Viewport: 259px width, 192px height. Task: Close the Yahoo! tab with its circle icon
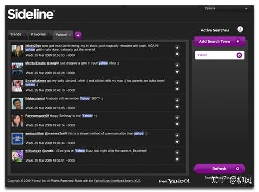(69, 35)
